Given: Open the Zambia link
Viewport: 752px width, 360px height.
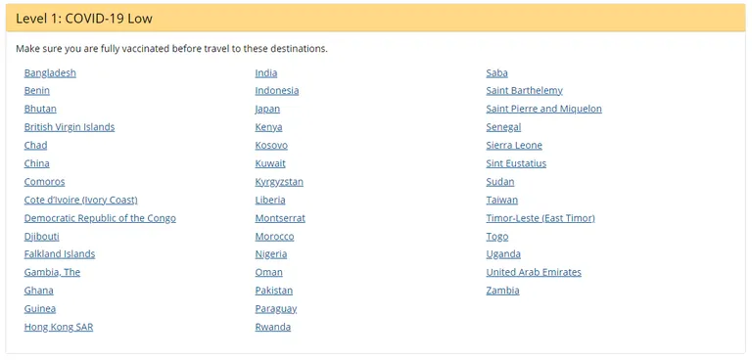Looking at the screenshot, I should click(502, 291).
